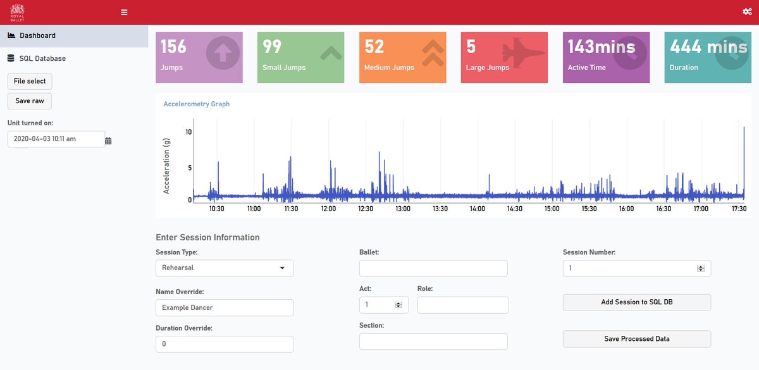Screen dimensions: 759x370
Task: Click the 156 Jumps card
Action: (199, 57)
